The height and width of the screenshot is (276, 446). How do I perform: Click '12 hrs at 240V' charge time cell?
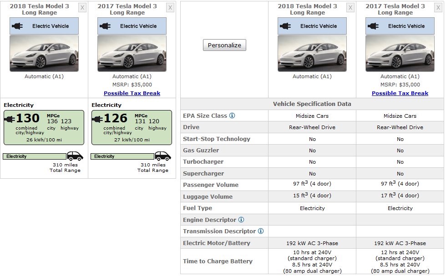coord(400,252)
